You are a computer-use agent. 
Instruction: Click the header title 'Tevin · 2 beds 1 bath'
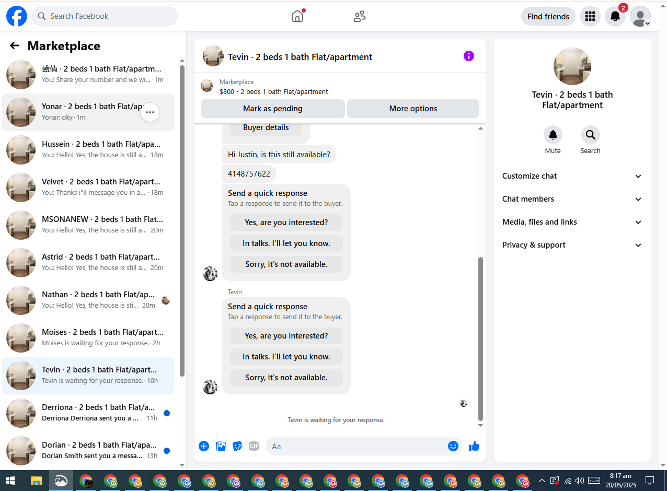click(x=300, y=57)
